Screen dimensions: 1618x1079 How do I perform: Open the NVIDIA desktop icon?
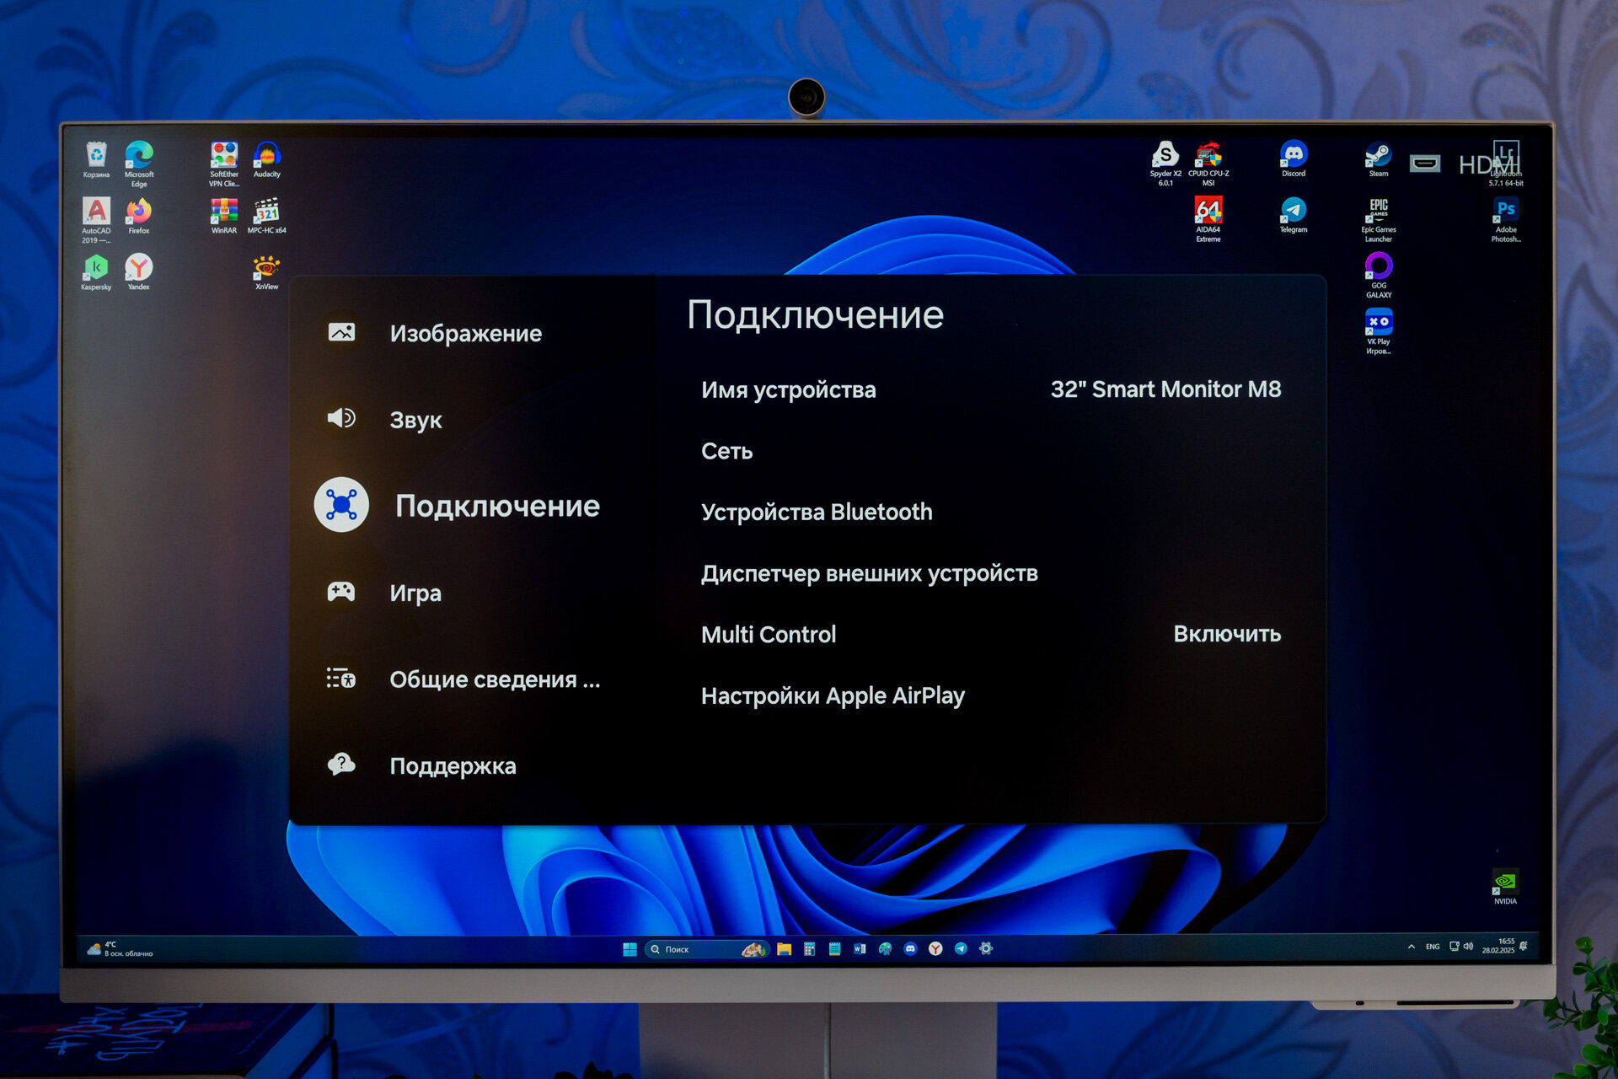coord(1505,887)
